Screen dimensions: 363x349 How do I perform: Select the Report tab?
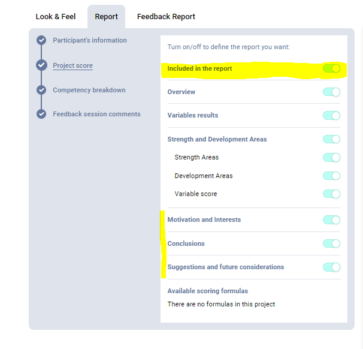click(x=106, y=16)
